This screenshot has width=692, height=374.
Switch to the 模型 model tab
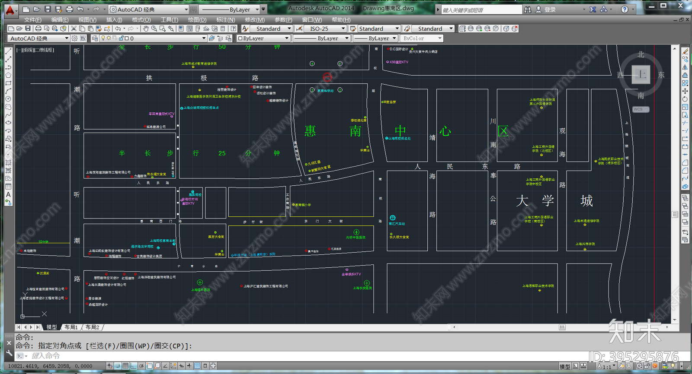[x=51, y=327]
